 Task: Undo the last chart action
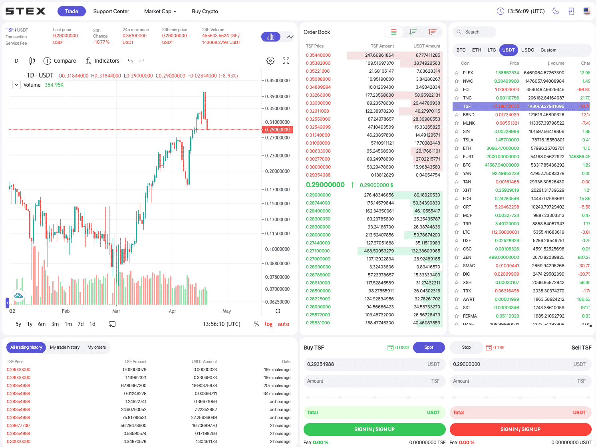coord(130,61)
